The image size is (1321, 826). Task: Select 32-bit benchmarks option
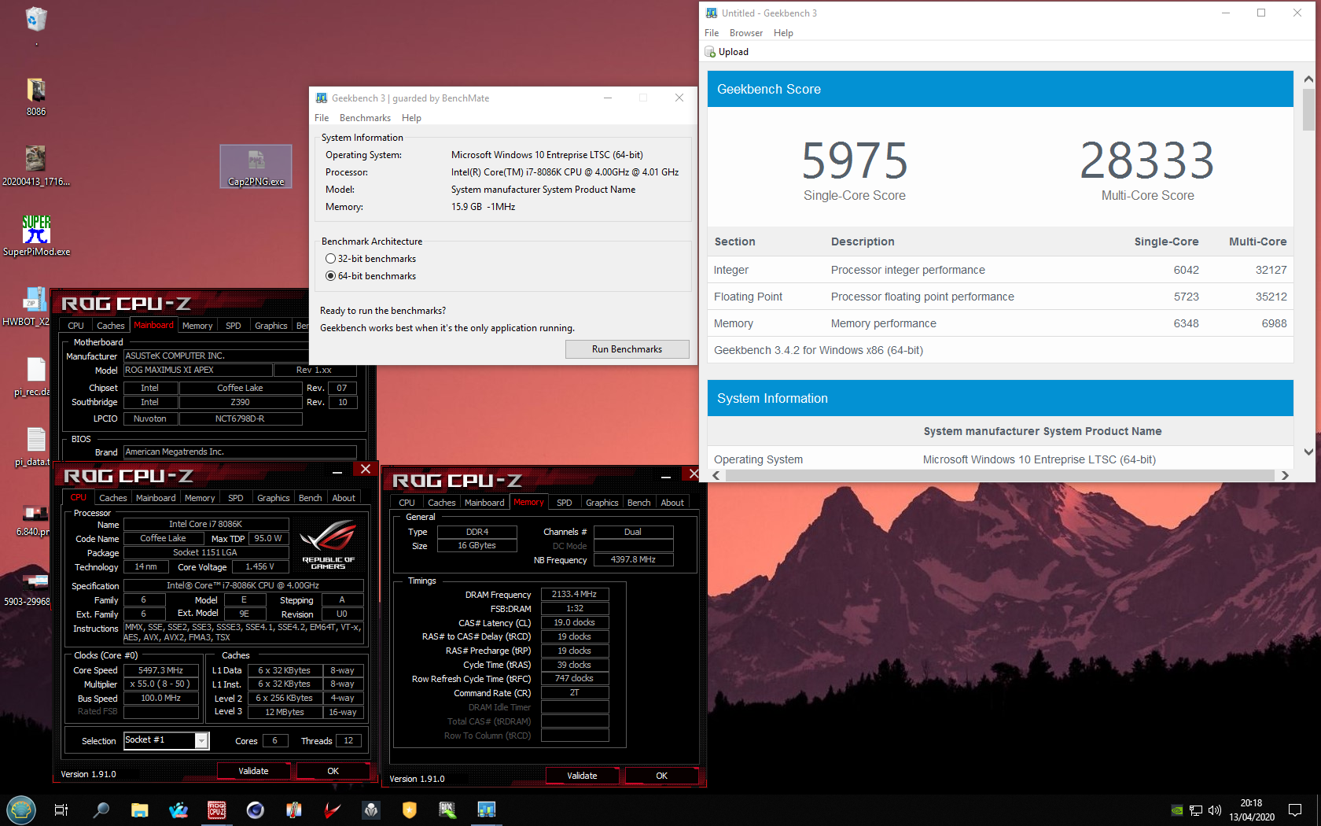tap(370, 259)
